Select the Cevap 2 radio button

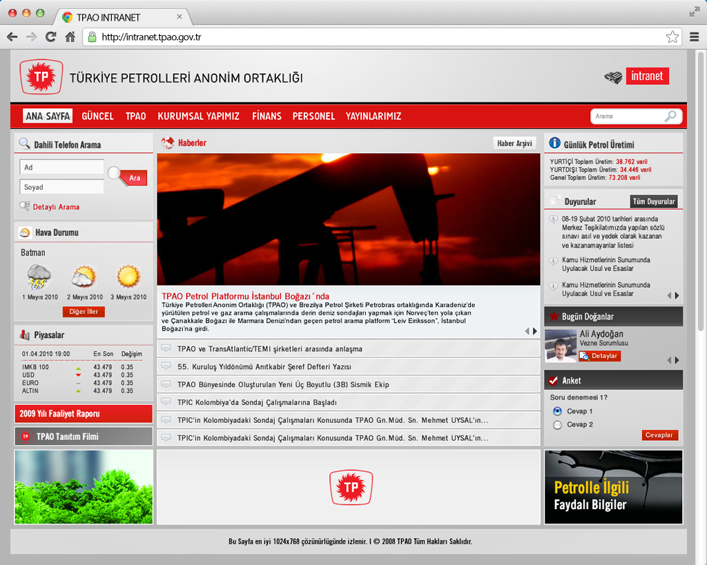pos(558,424)
